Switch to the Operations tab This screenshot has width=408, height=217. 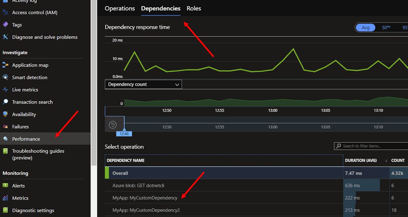[120, 8]
